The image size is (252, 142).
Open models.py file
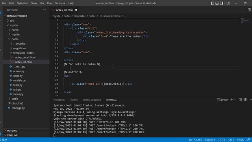(x=19, y=80)
